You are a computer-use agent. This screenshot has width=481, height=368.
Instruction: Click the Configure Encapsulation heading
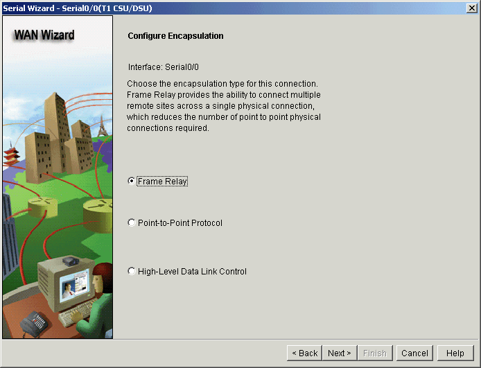175,36
